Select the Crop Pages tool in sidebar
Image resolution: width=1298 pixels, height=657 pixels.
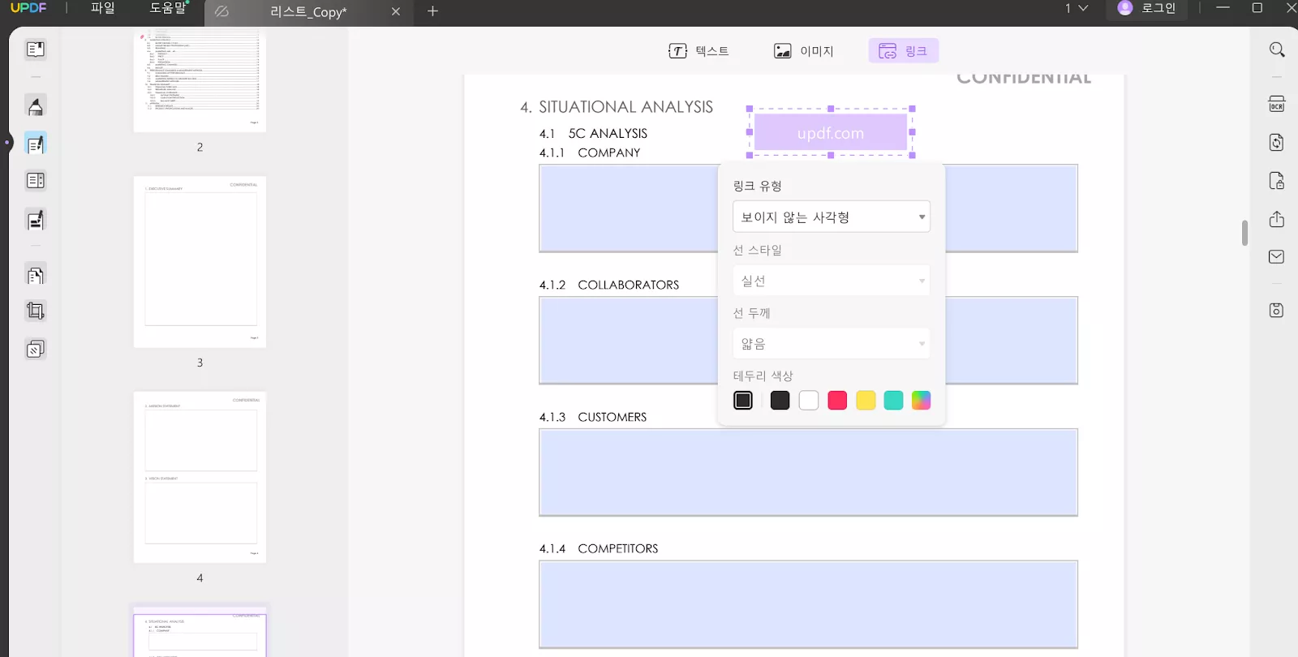click(x=36, y=311)
